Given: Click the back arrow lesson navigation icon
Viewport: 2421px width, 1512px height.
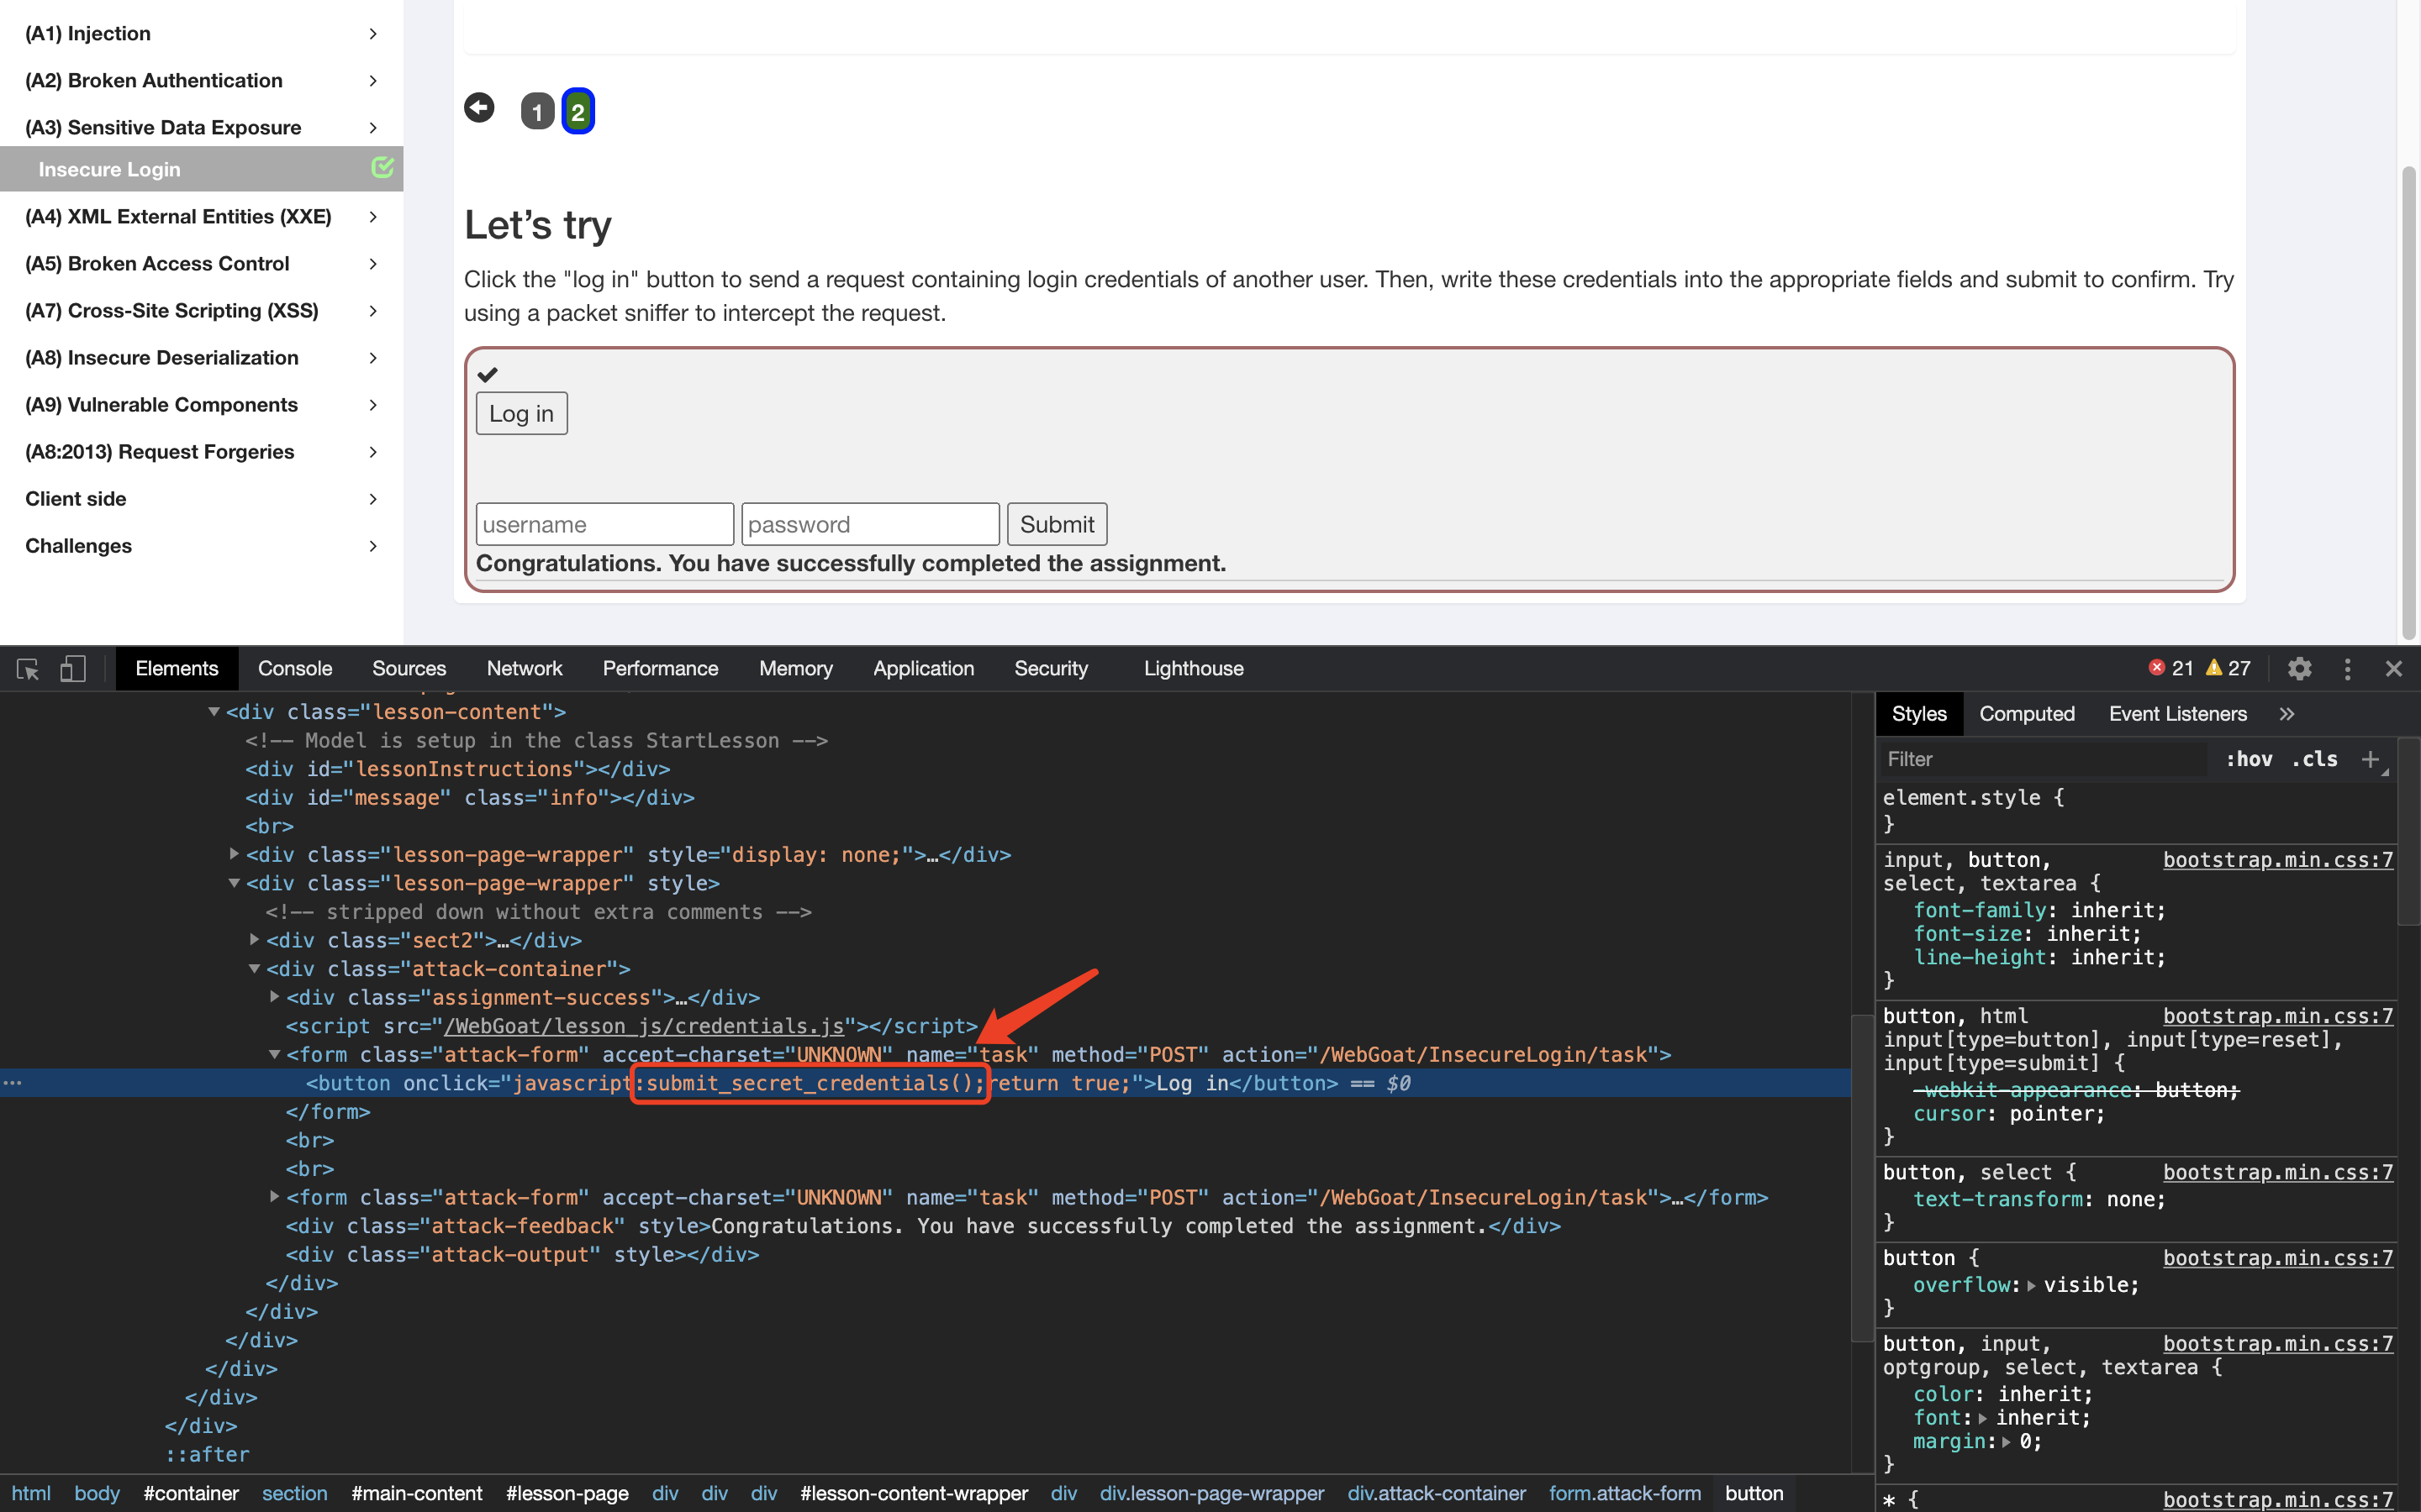Looking at the screenshot, I should (479, 108).
